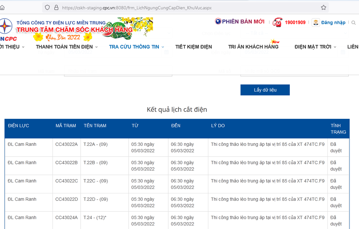Call the 19001909 hotline link
Image resolution: width=359 pixels, height=229 pixels.
pos(295,22)
